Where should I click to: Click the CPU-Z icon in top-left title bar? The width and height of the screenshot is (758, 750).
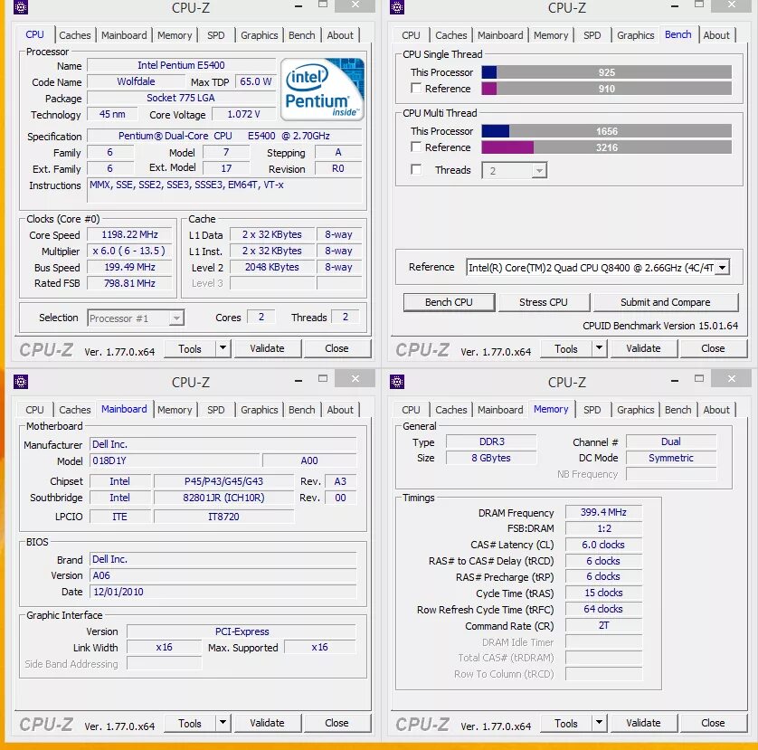click(x=22, y=8)
